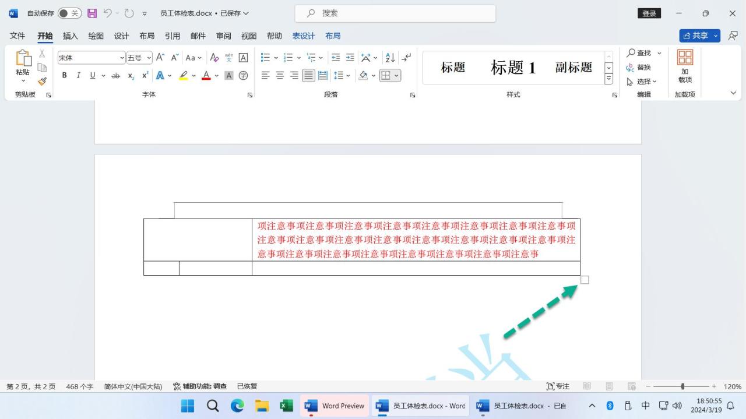Image resolution: width=746 pixels, height=419 pixels.
Task: Expand the font color dropdown arrow
Action: click(216, 75)
